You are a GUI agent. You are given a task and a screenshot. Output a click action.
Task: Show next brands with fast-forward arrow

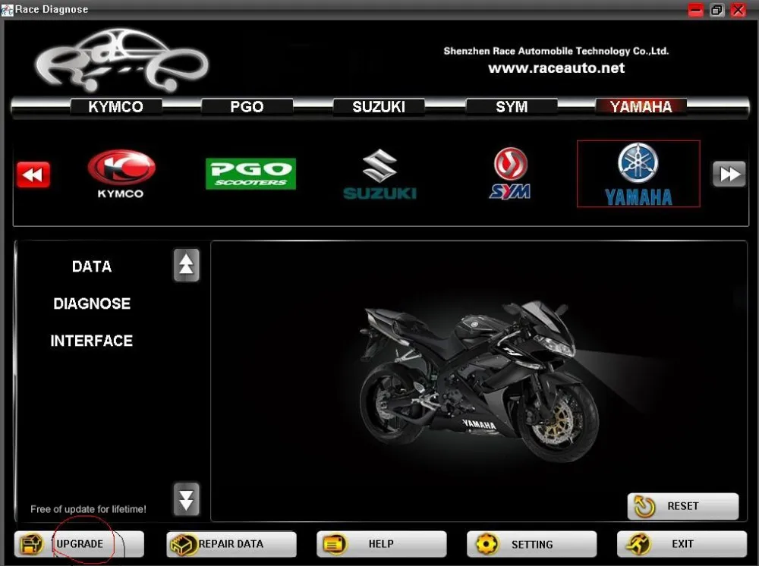tap(729, 174)
